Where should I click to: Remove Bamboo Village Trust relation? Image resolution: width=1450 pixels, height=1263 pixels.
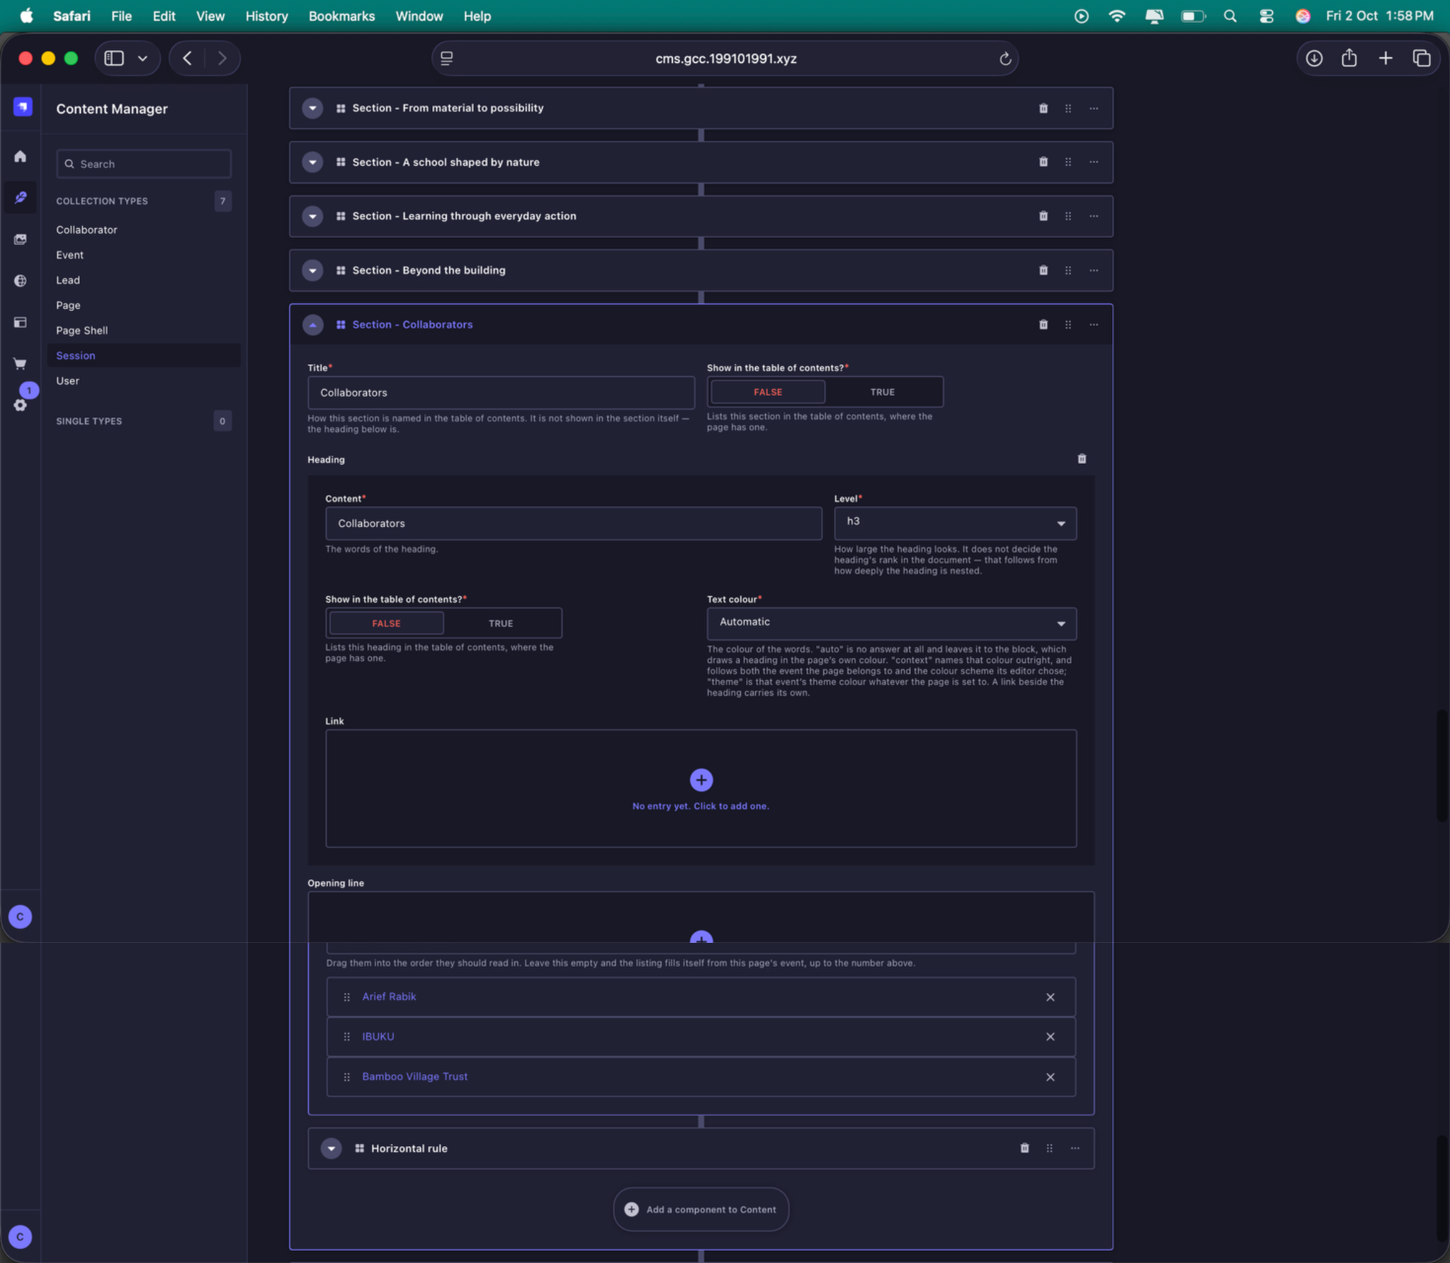tap(1050, 1077)
